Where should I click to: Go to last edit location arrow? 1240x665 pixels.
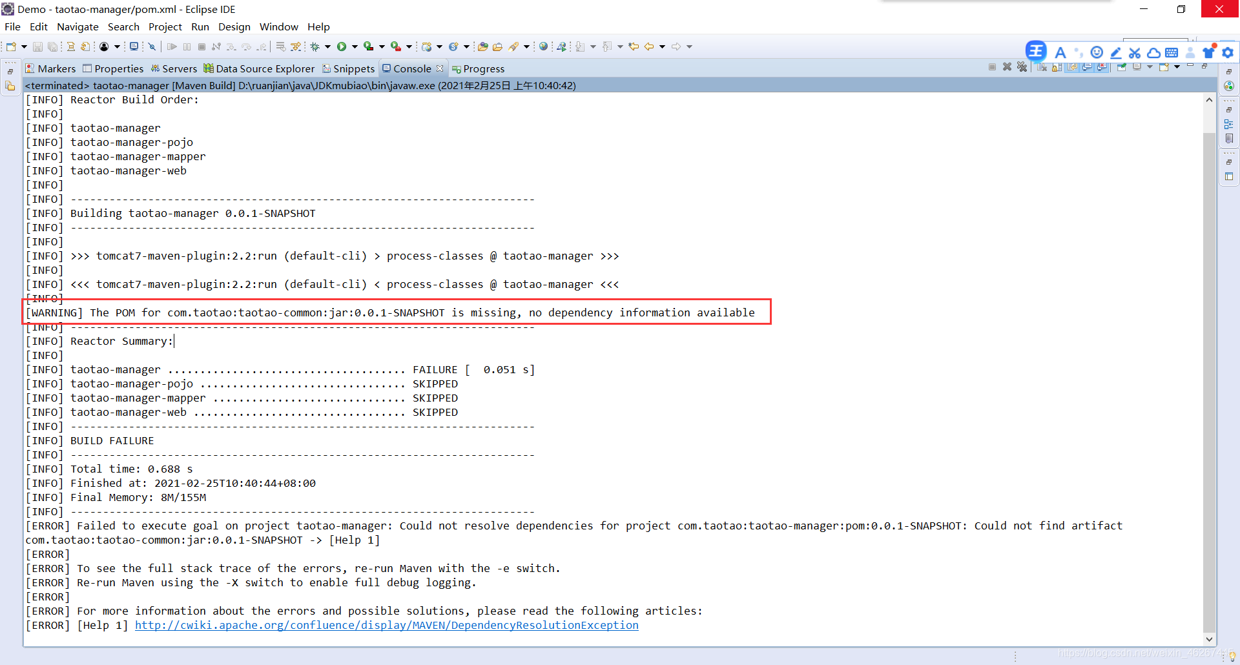tap(633, 46)
